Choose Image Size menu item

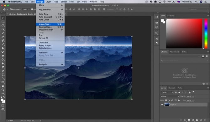[x=50, y=24]
